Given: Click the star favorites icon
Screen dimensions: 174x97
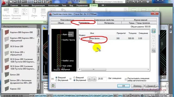Looking at the screenshot, I should coord(142,2).
